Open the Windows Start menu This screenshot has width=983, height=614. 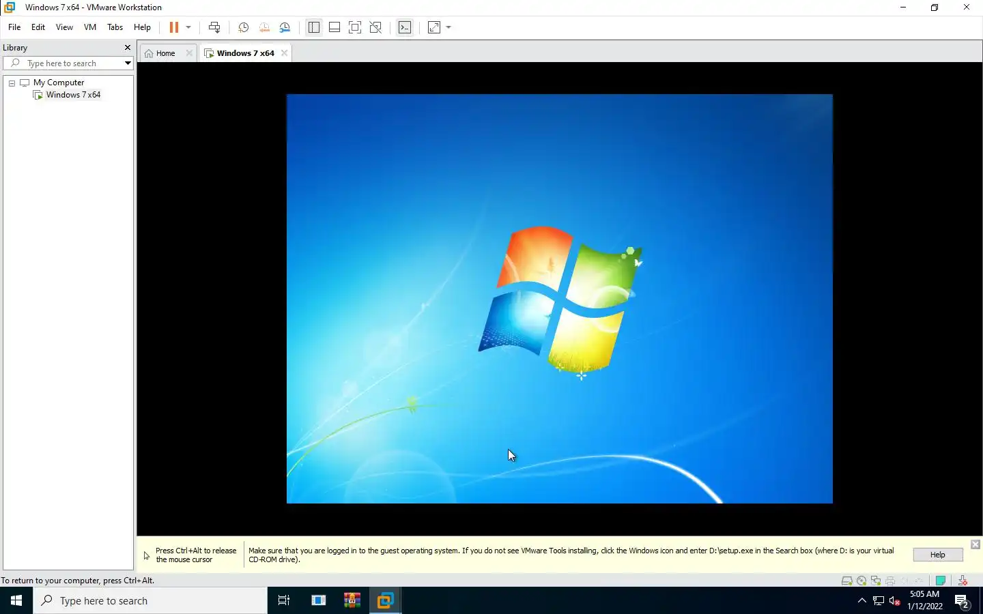pyautogui.click(x=16, y=600)
